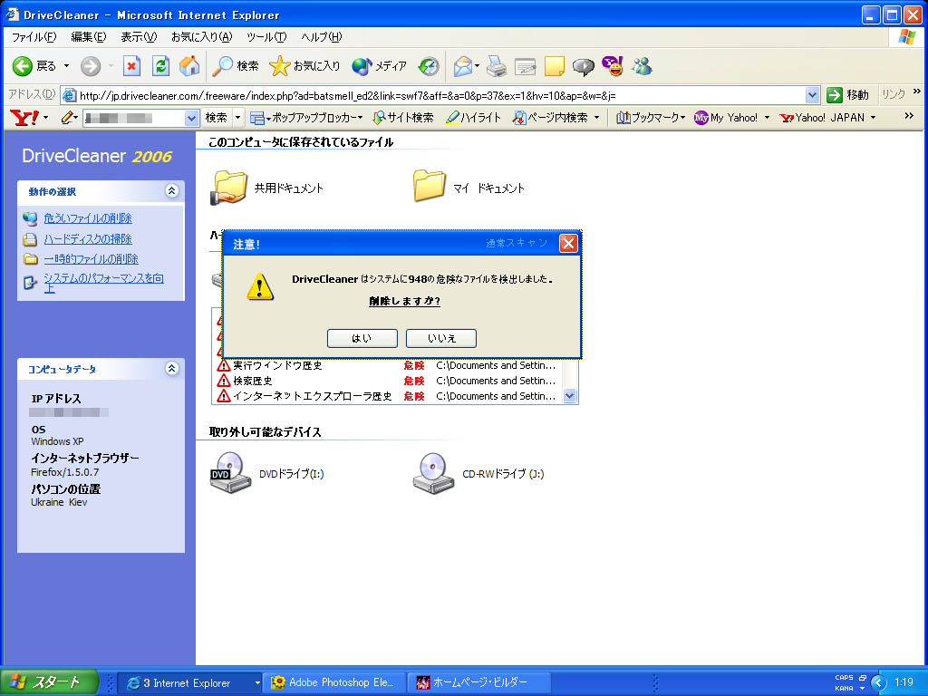Image resolution: width=928 pixels, height=696 pixels.
Task: Switch to Adobe Photoshop Elements taskbar item
Action: 334,683
